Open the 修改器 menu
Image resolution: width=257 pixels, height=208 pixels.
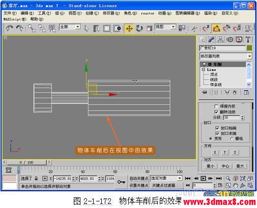point(111,13)
